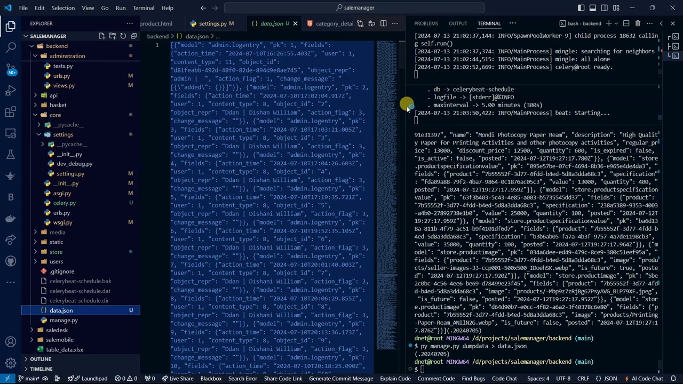
Task: Open the File menu
Action: coord(23,8)
